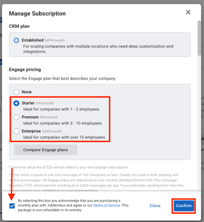Click the Starter $49/month label text

tap(38, 103)
